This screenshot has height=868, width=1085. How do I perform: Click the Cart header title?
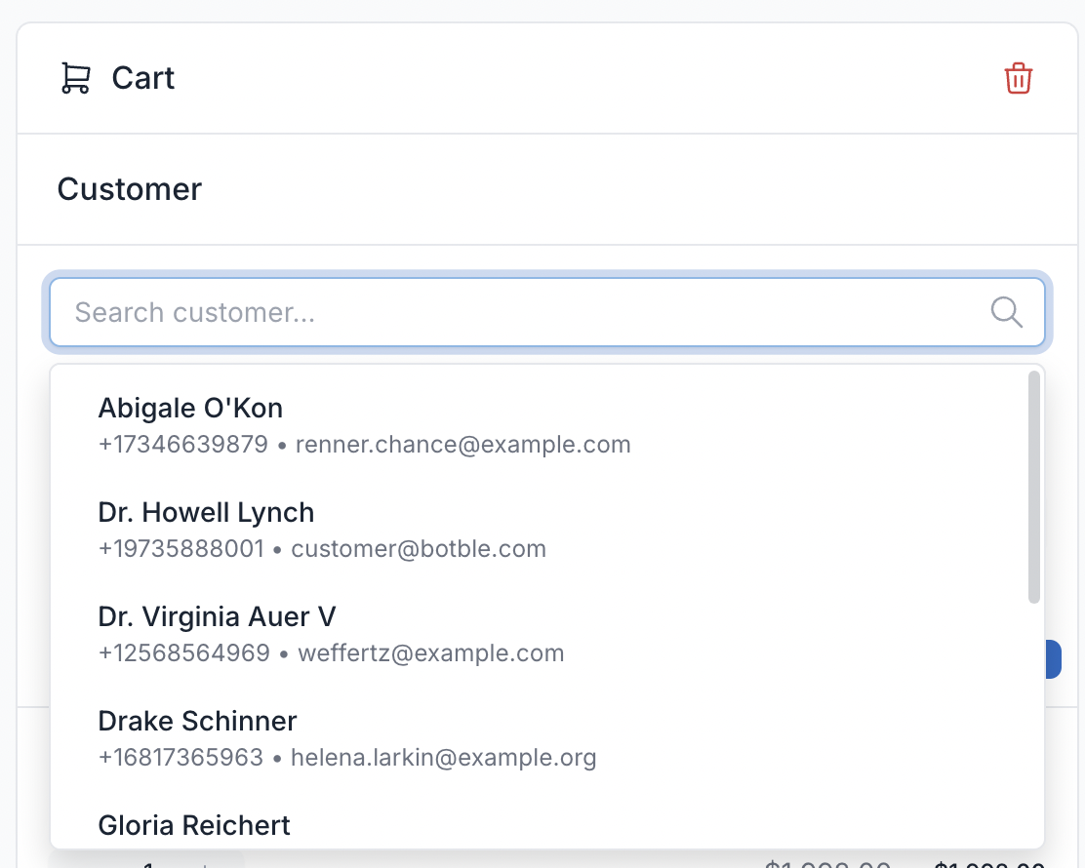click(x=143, y=78)
